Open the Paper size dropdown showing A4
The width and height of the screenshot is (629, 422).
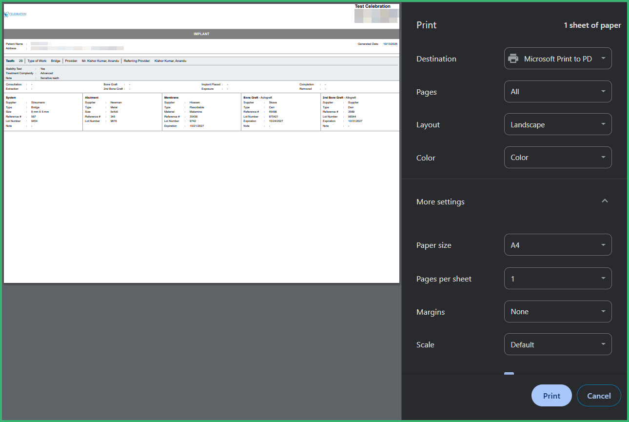[558, 245]
